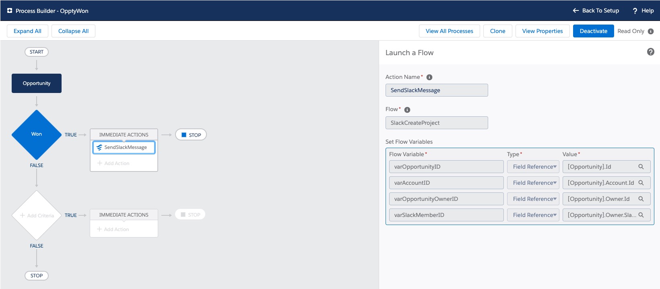Select the Won criteria diamond
This screenshot has width=660, height=289.
[x=37, y=134]
